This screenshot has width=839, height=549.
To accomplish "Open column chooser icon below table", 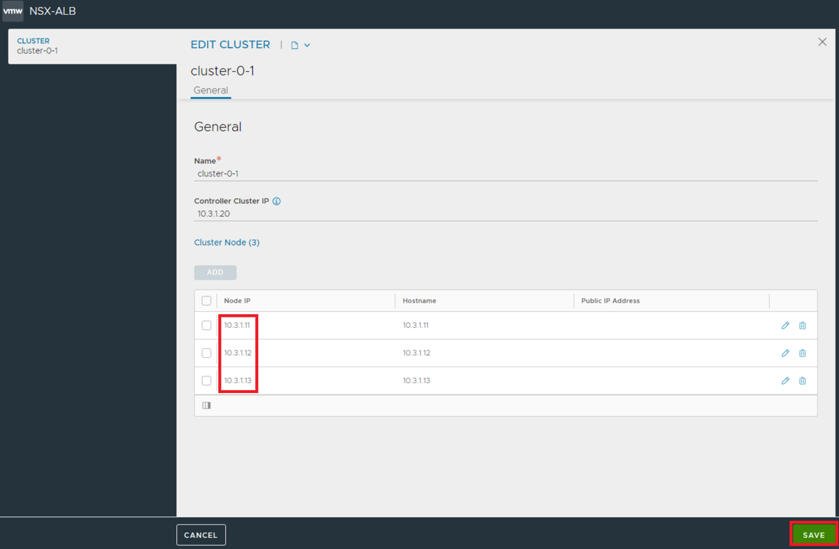I will click(x=206, y=406).
